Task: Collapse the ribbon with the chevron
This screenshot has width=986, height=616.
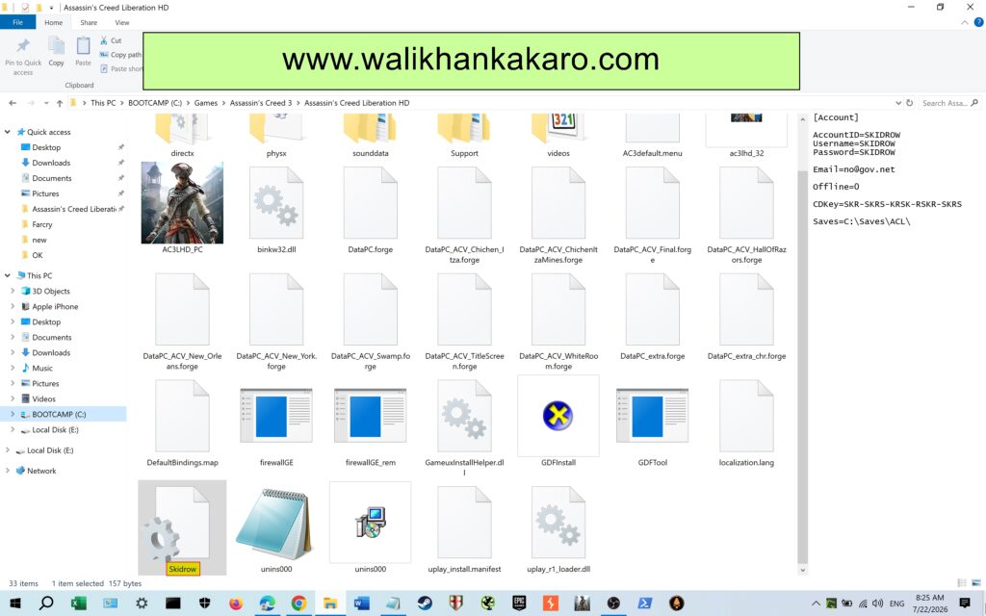Action: pos(965,23)
